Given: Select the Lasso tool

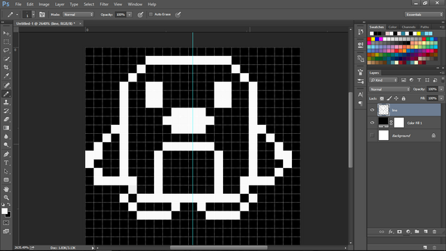Looking at the screenshot, I should click(x=6, y=50).
